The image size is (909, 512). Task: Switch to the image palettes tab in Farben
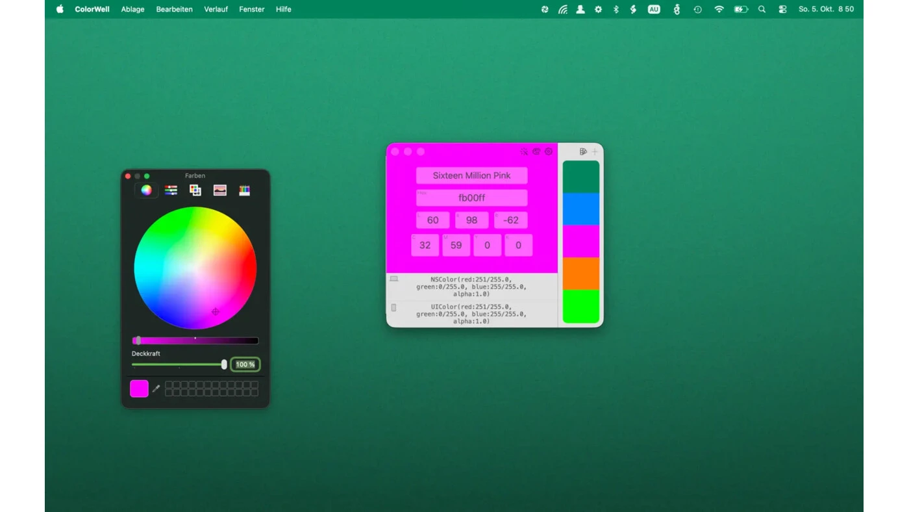220,190
